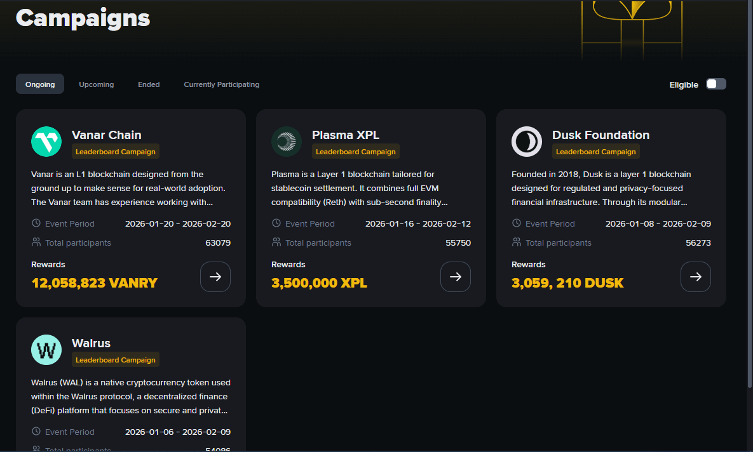Click the Walrus description text
The height and width of the screenshot is (452, 753).
(x=131, y=396)
